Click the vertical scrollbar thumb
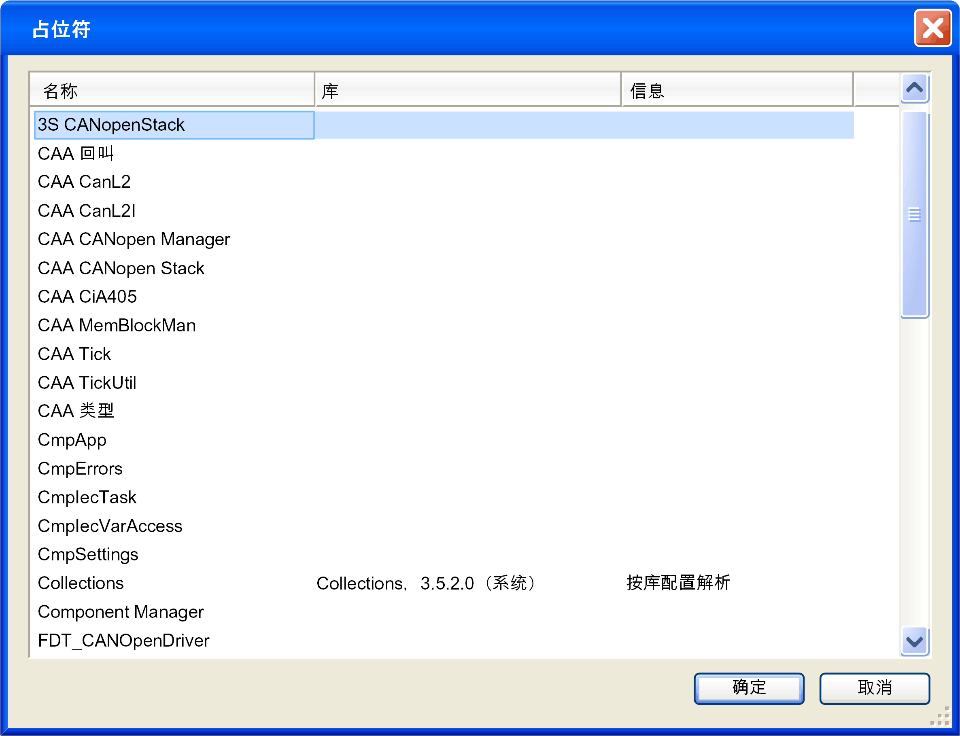This screenshot has width=960, height=736. pos(914,215)
